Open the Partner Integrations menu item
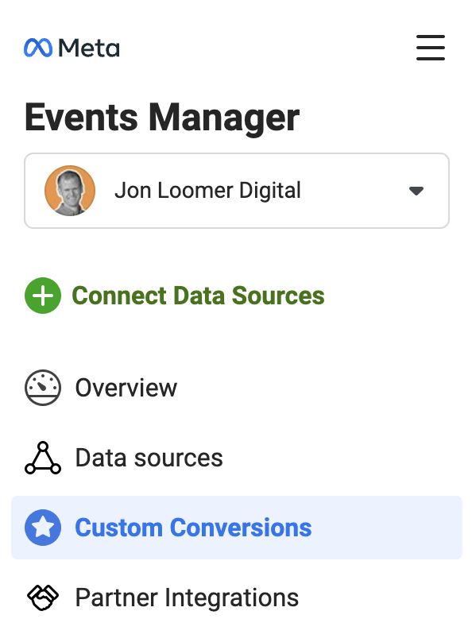The image size is (472, 642). tap(187, 598)
